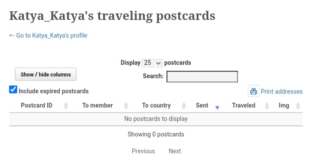Viewport: 312px width, 160px height.
Task: Sort table by Postcard ID header
Action: point(36,105)
